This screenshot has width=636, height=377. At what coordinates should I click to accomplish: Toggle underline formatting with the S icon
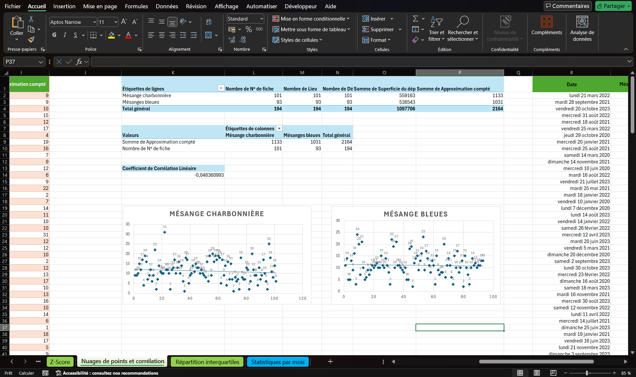click(76, 35)
